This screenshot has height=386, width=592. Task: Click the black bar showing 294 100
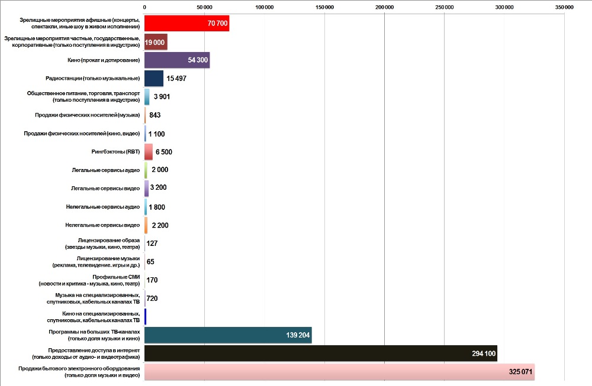click(320, 353)
